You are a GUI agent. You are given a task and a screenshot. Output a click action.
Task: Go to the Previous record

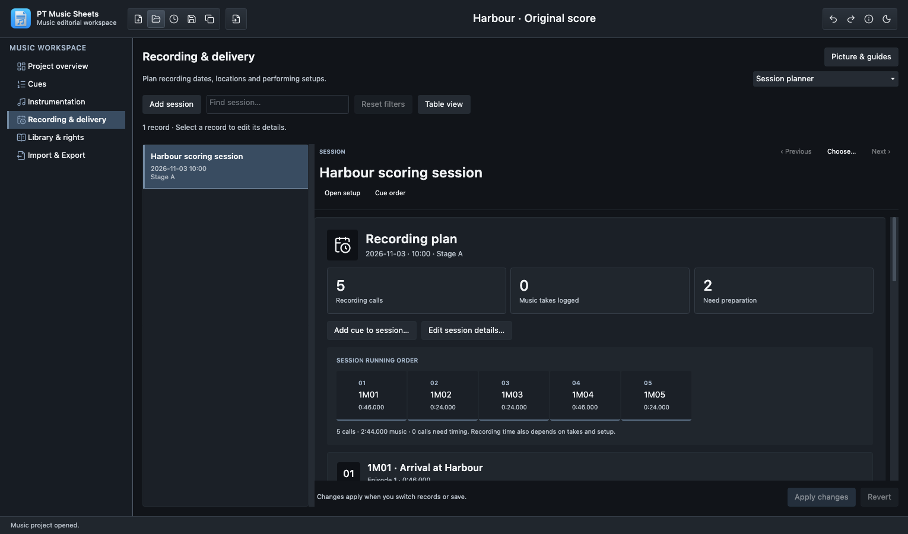point(796,152)
